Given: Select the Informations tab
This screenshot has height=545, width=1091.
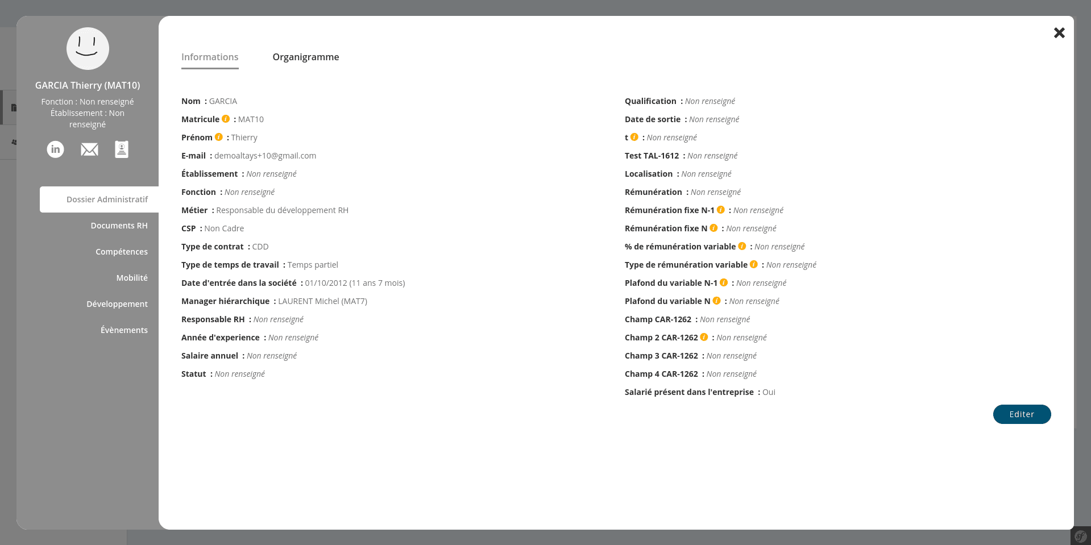Looking at the screenshot, I should 210,57.
